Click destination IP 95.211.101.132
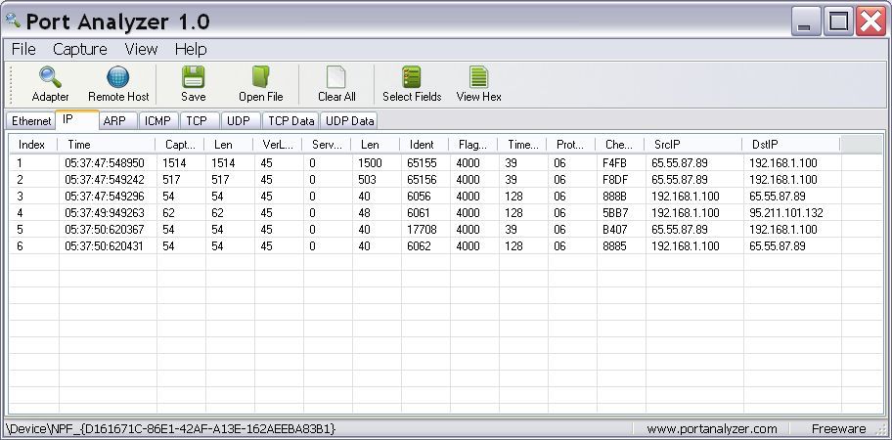 (x=785, y=213)
